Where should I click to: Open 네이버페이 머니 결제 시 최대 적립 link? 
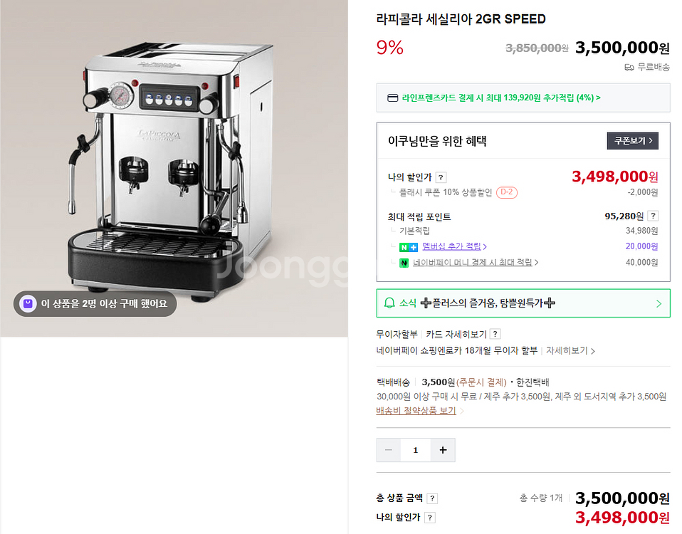476,263
